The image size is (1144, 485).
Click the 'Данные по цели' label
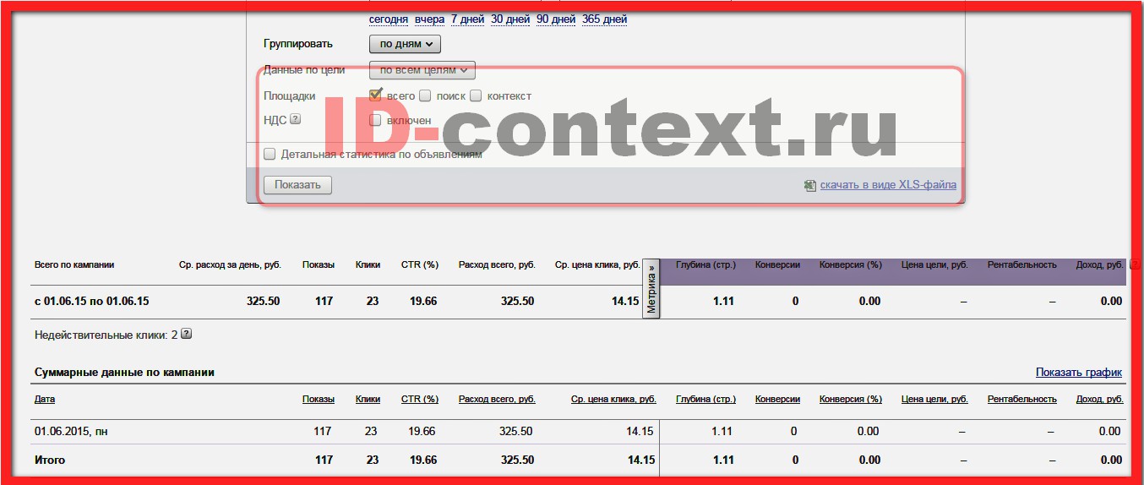pyautogui.click(x=304, y=70)
